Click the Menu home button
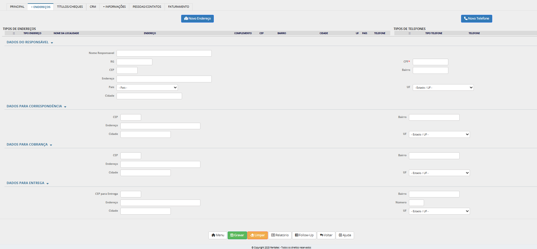 (x=217, y=235)
